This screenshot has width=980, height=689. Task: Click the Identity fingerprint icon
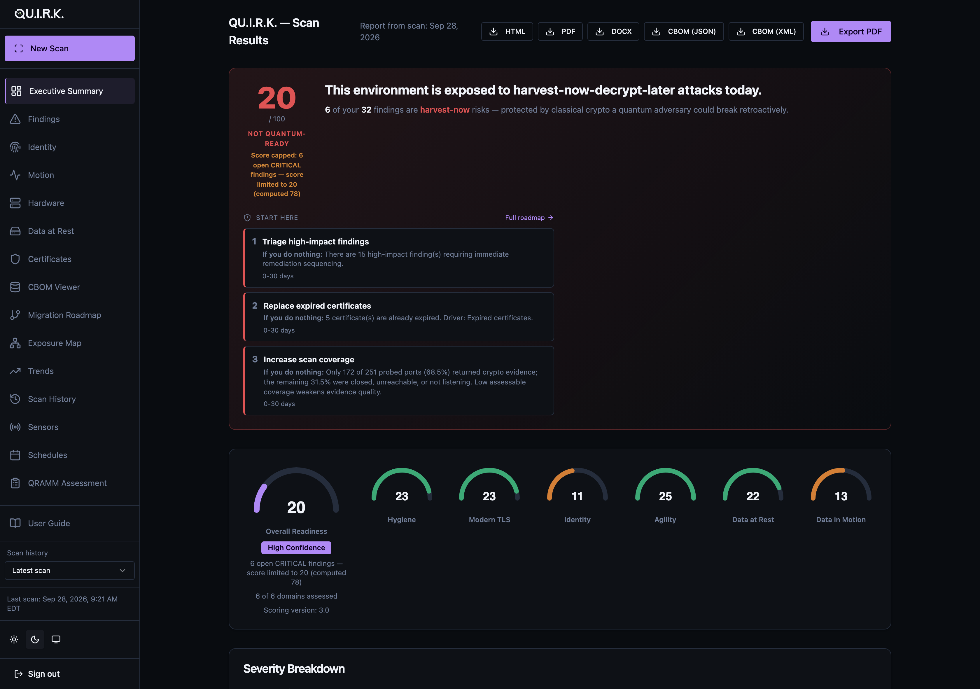(15, 147)
